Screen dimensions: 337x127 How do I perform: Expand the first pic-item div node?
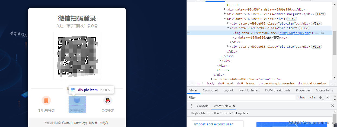click(228, 23)
